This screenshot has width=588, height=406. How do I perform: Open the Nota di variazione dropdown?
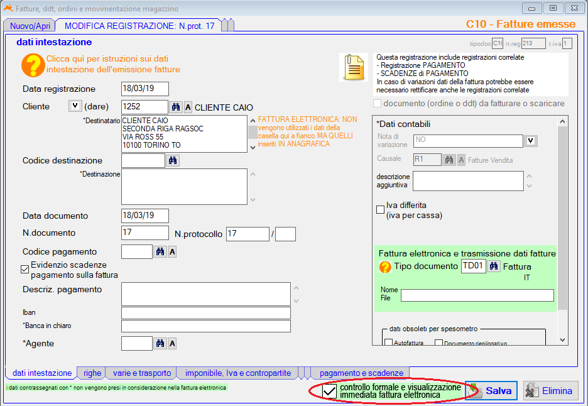tap(531, 141)
